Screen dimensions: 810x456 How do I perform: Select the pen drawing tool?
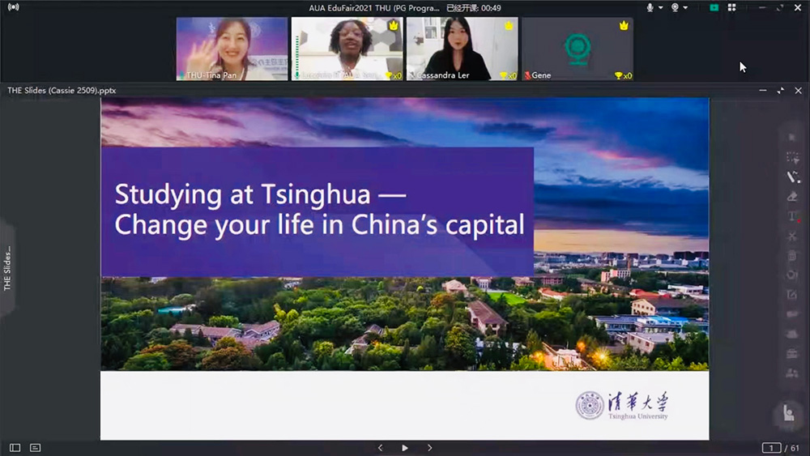coord(793,177)
